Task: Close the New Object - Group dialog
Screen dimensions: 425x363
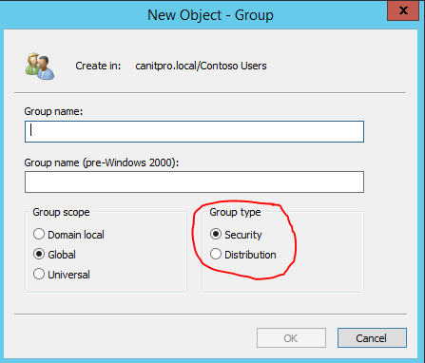Action: point(403,10)
